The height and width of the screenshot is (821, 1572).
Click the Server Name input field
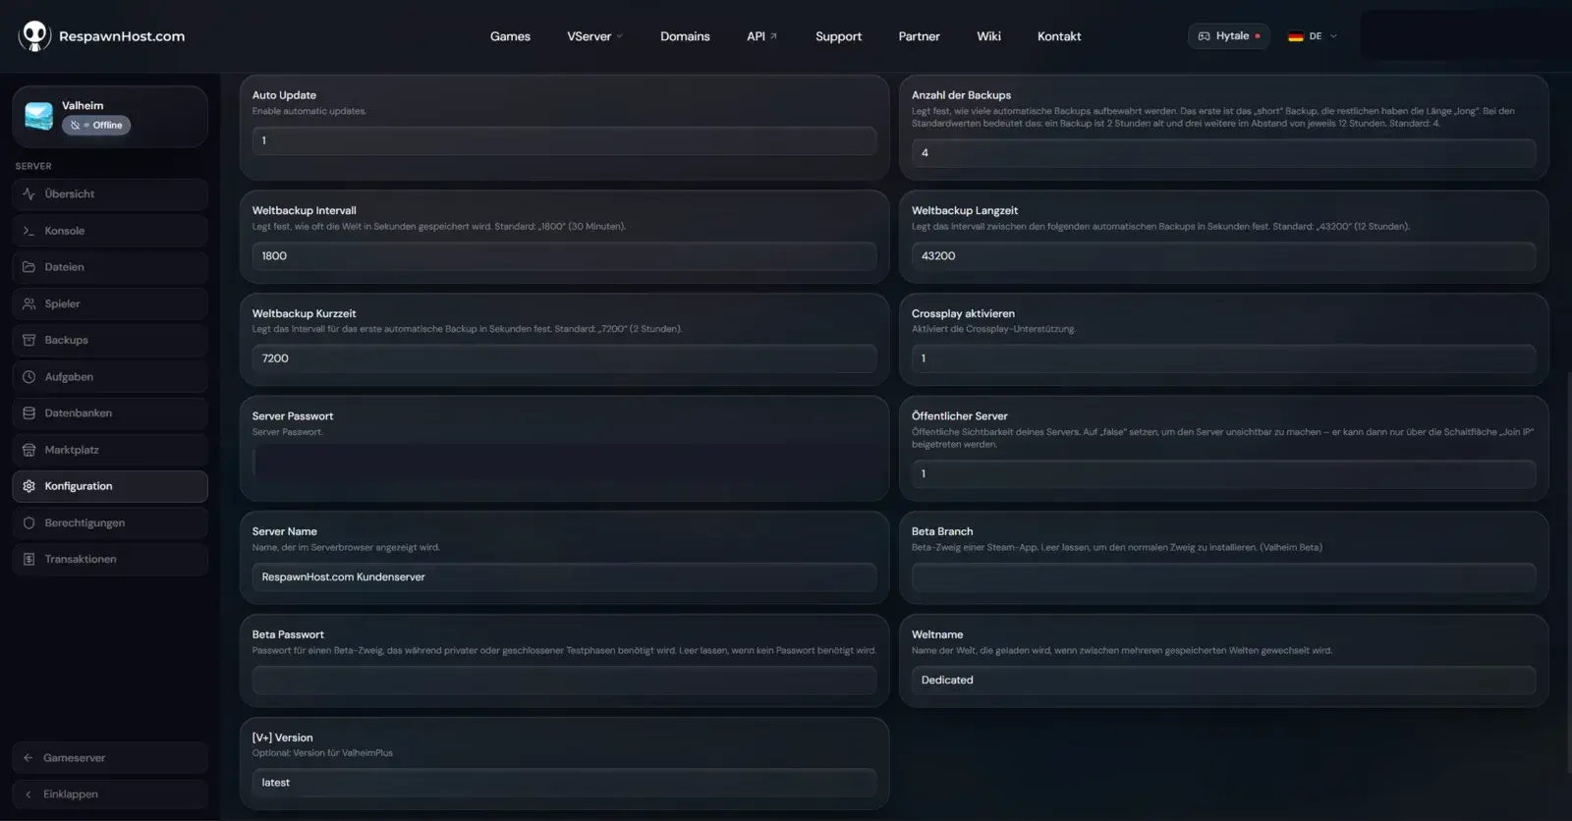click(564, 577)
